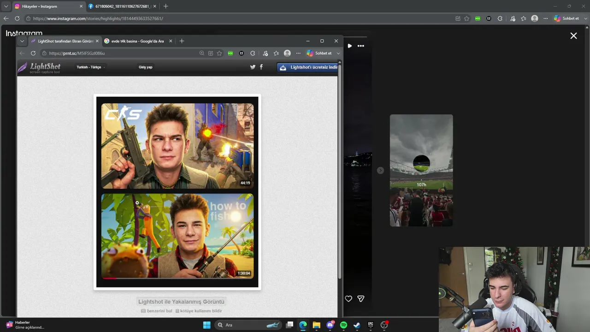Image resolution: width=590 pixels, height=332 pixels.
Task: Open the Turkish - Türkçe language dropdown
Action: point(91,67)
